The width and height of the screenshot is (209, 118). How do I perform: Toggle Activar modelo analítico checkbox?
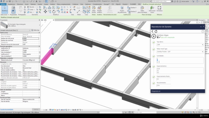point(24,70)
